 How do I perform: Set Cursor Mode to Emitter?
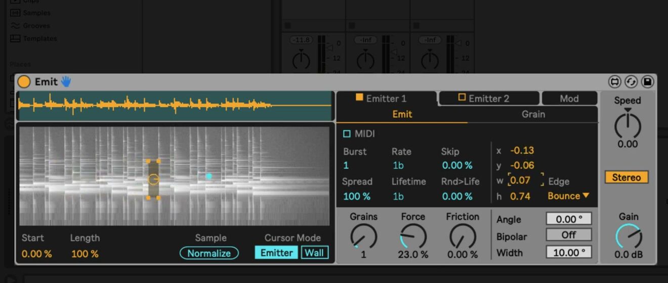[277, 253]
